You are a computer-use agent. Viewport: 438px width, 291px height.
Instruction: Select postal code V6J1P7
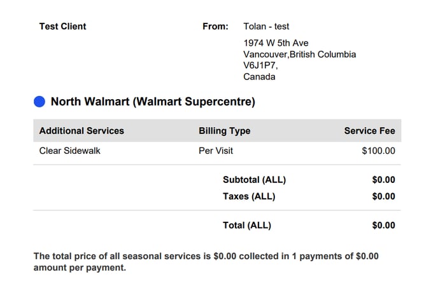[260, 65]
